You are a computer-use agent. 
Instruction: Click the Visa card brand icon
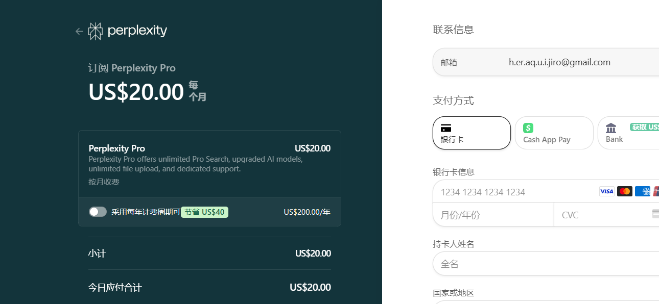point(607,191)
